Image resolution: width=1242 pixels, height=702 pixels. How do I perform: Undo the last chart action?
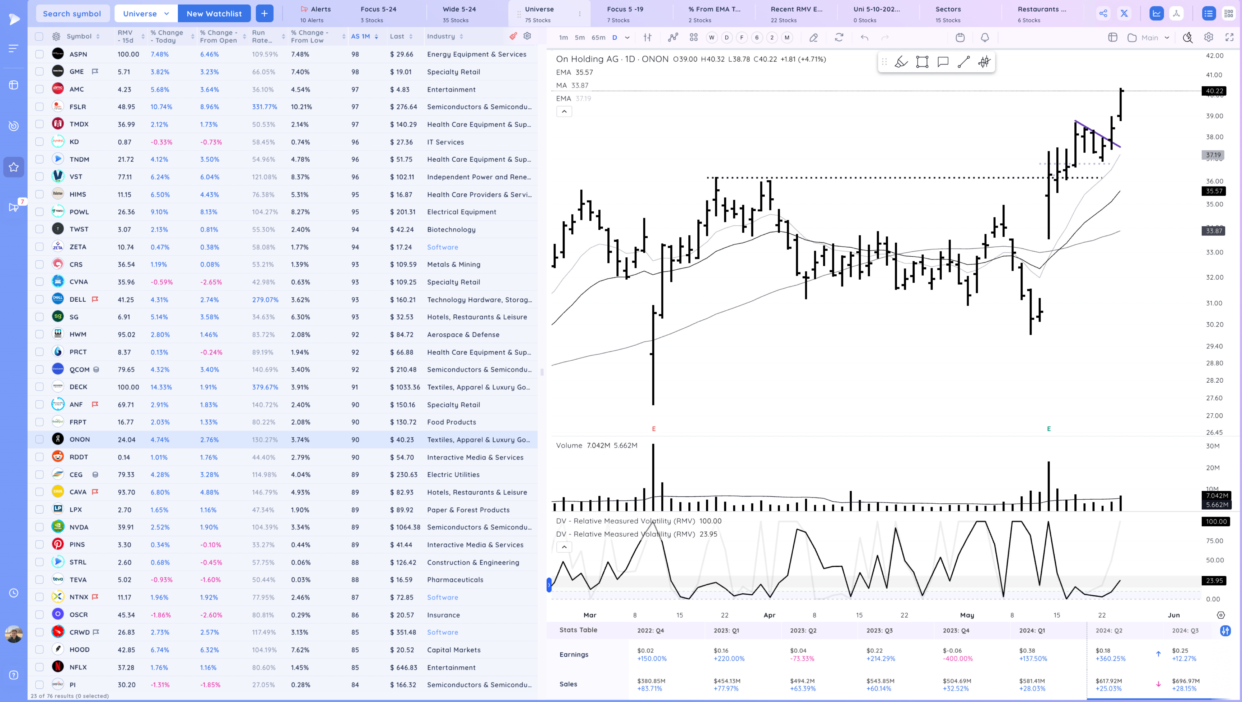tap(864, 37)
